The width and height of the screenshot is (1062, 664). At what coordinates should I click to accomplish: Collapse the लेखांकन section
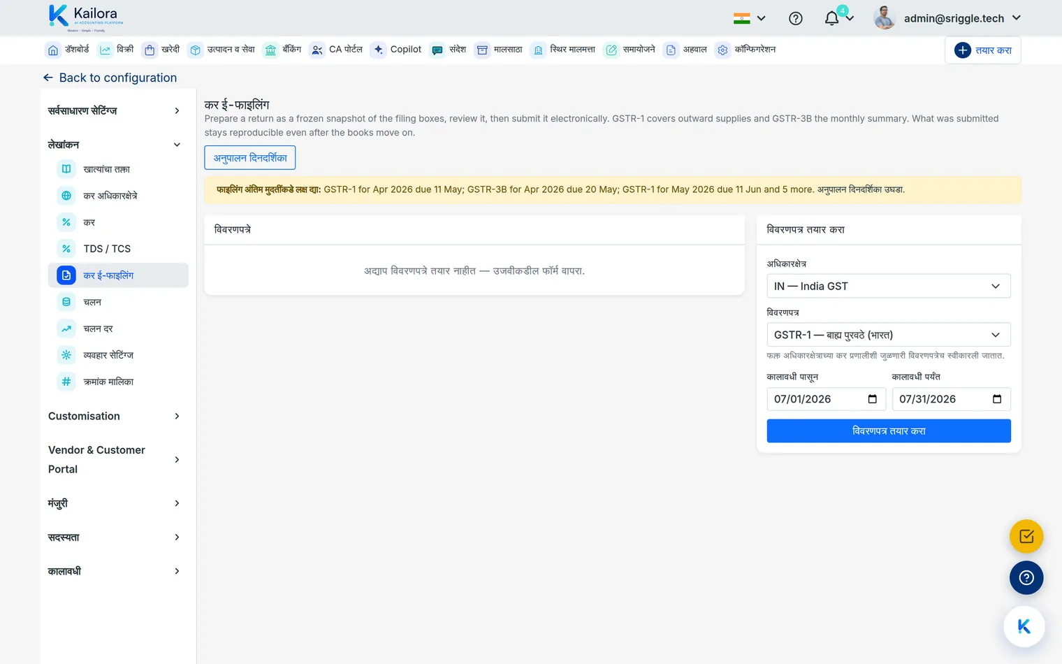(114, 145)
